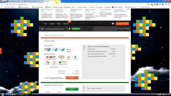Open the green globe extension icon

(x=163, y=4)
